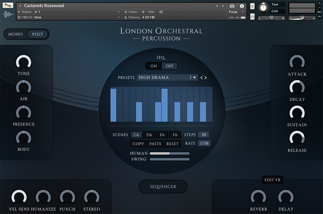
Task: Click the Release knob
Action: 297,138
